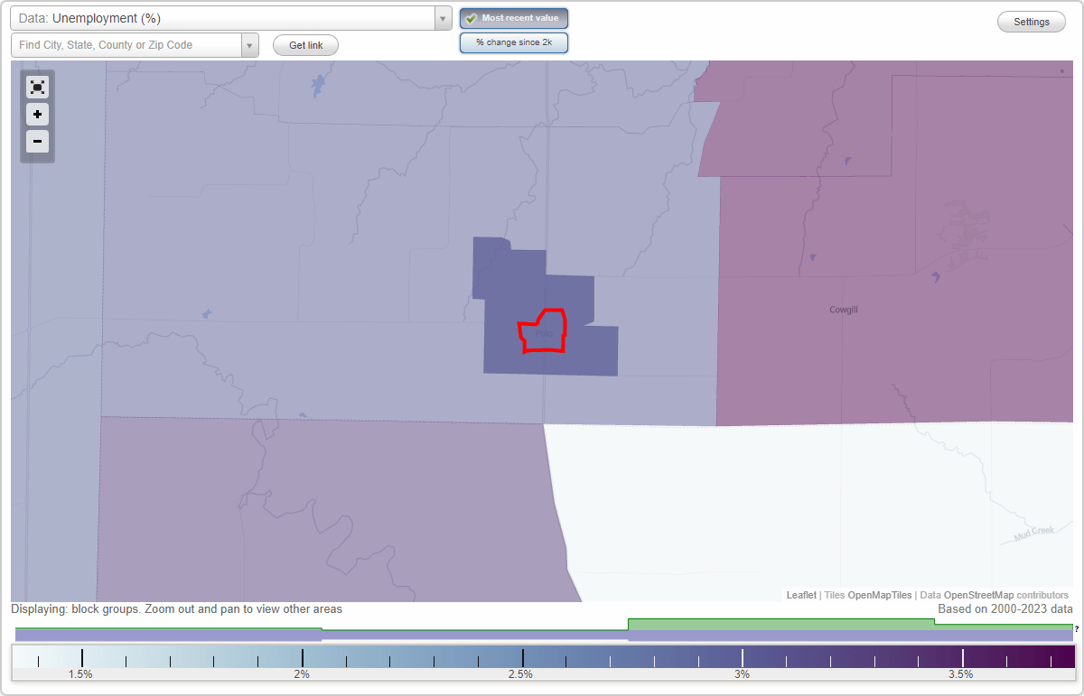Zoom in using the plus map control
This screenshot has height=696, width=1084.
(37, 114)
